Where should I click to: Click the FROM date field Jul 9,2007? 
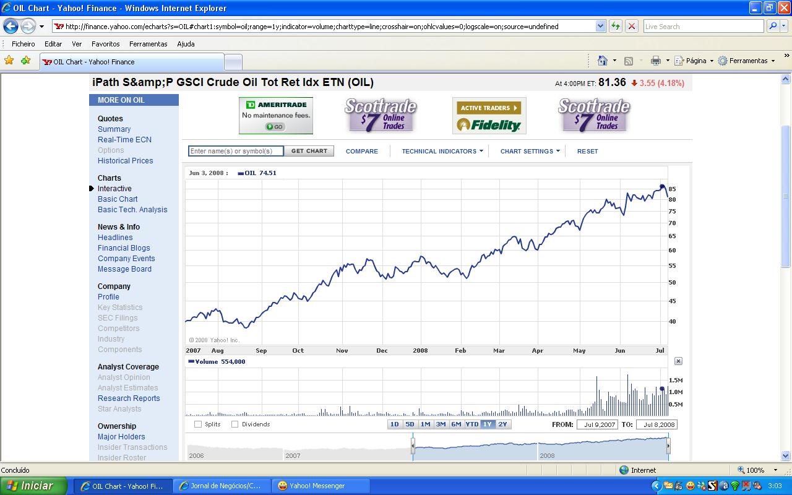[x=597, y=424]
